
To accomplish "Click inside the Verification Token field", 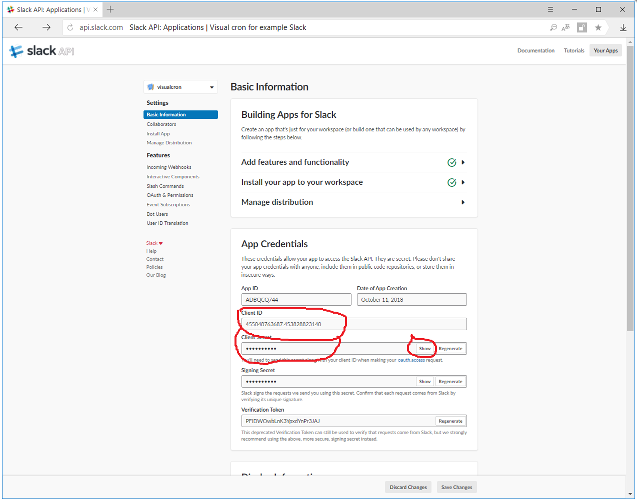I will [325, 421].
